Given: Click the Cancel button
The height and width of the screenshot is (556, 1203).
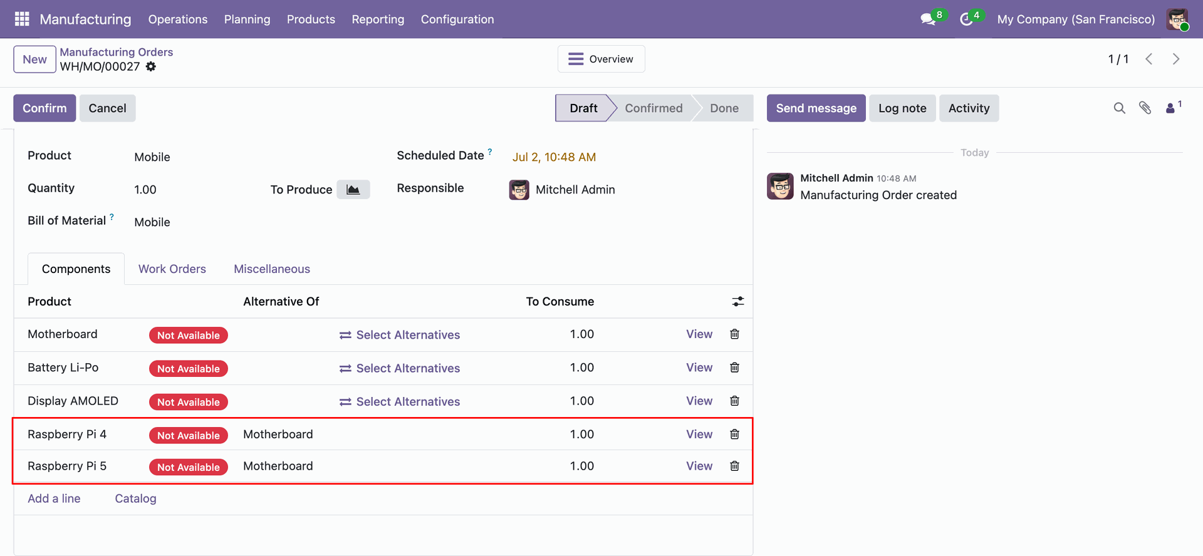Looking at the screenshot, I should coord(107,108).
